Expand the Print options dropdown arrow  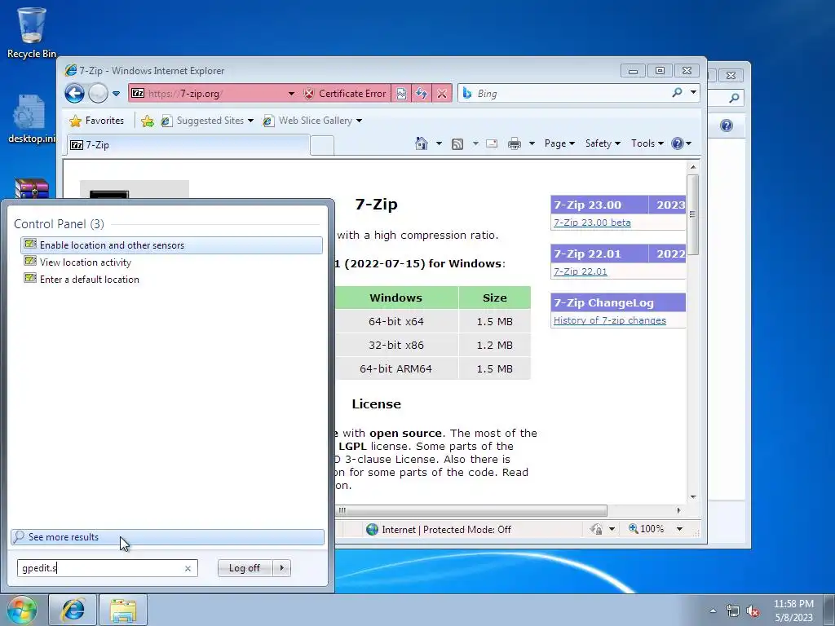point(532,143)
